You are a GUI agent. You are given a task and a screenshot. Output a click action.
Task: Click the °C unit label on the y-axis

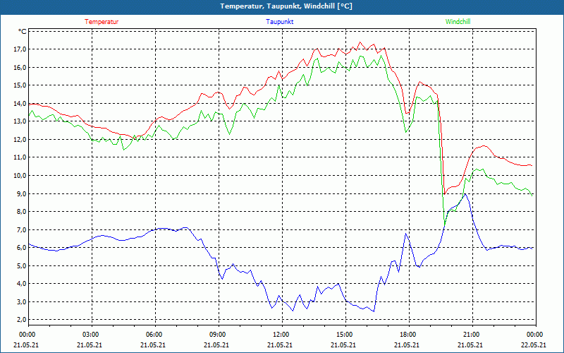(23, 32)
